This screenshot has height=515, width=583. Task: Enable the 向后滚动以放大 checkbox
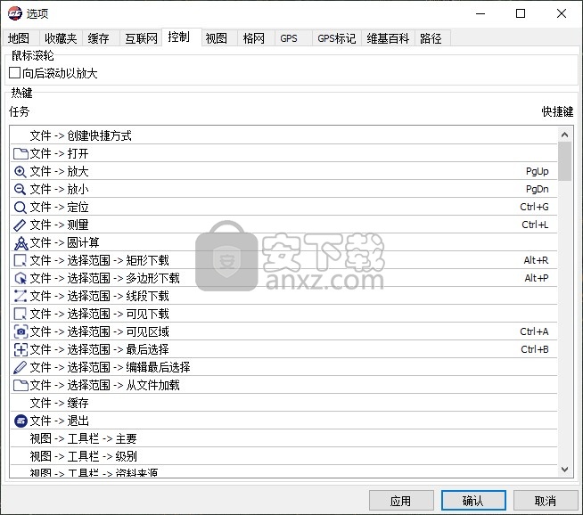point(14,73)
